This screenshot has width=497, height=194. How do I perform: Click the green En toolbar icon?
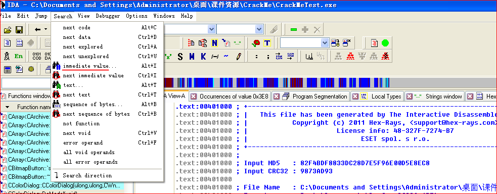pos(19,57)
